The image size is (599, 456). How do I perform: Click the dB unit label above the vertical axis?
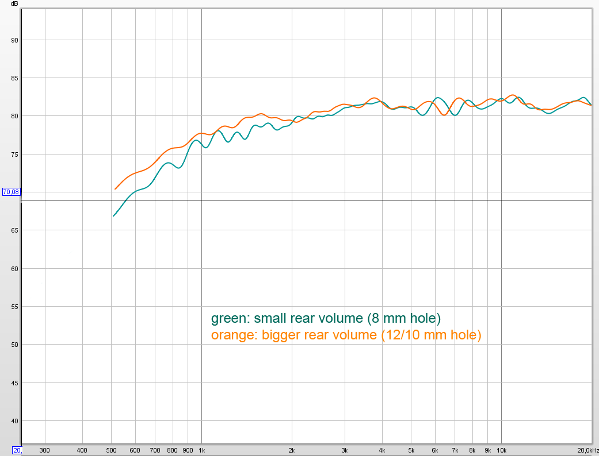(x=14, y=4)
